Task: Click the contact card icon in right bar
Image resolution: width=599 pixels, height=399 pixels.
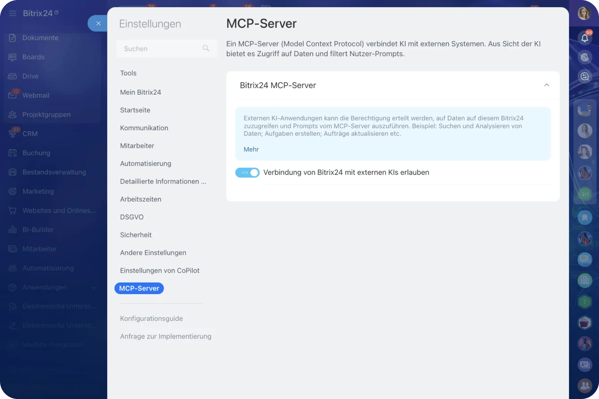Action: (x=585, y=365)
